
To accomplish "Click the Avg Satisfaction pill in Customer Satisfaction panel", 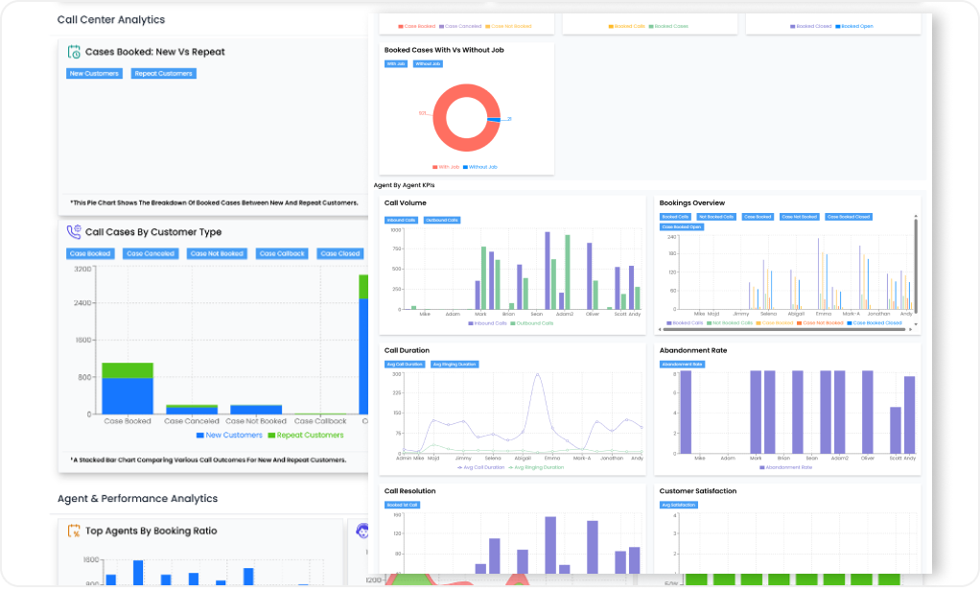I will click(x=677, y=504).
